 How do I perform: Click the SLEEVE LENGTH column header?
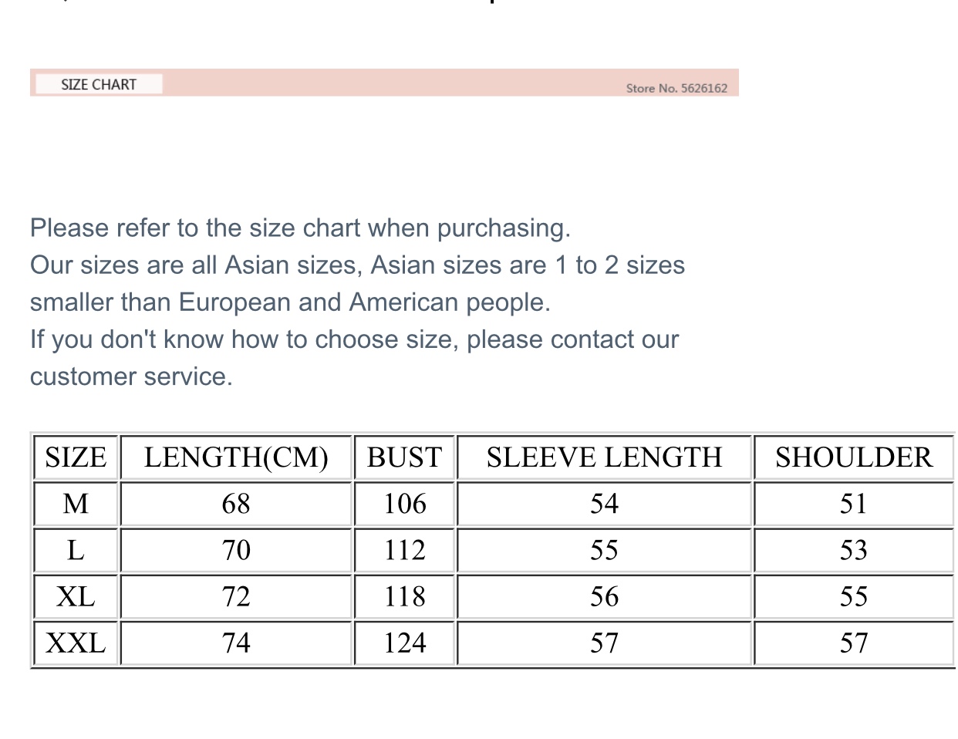604,457
